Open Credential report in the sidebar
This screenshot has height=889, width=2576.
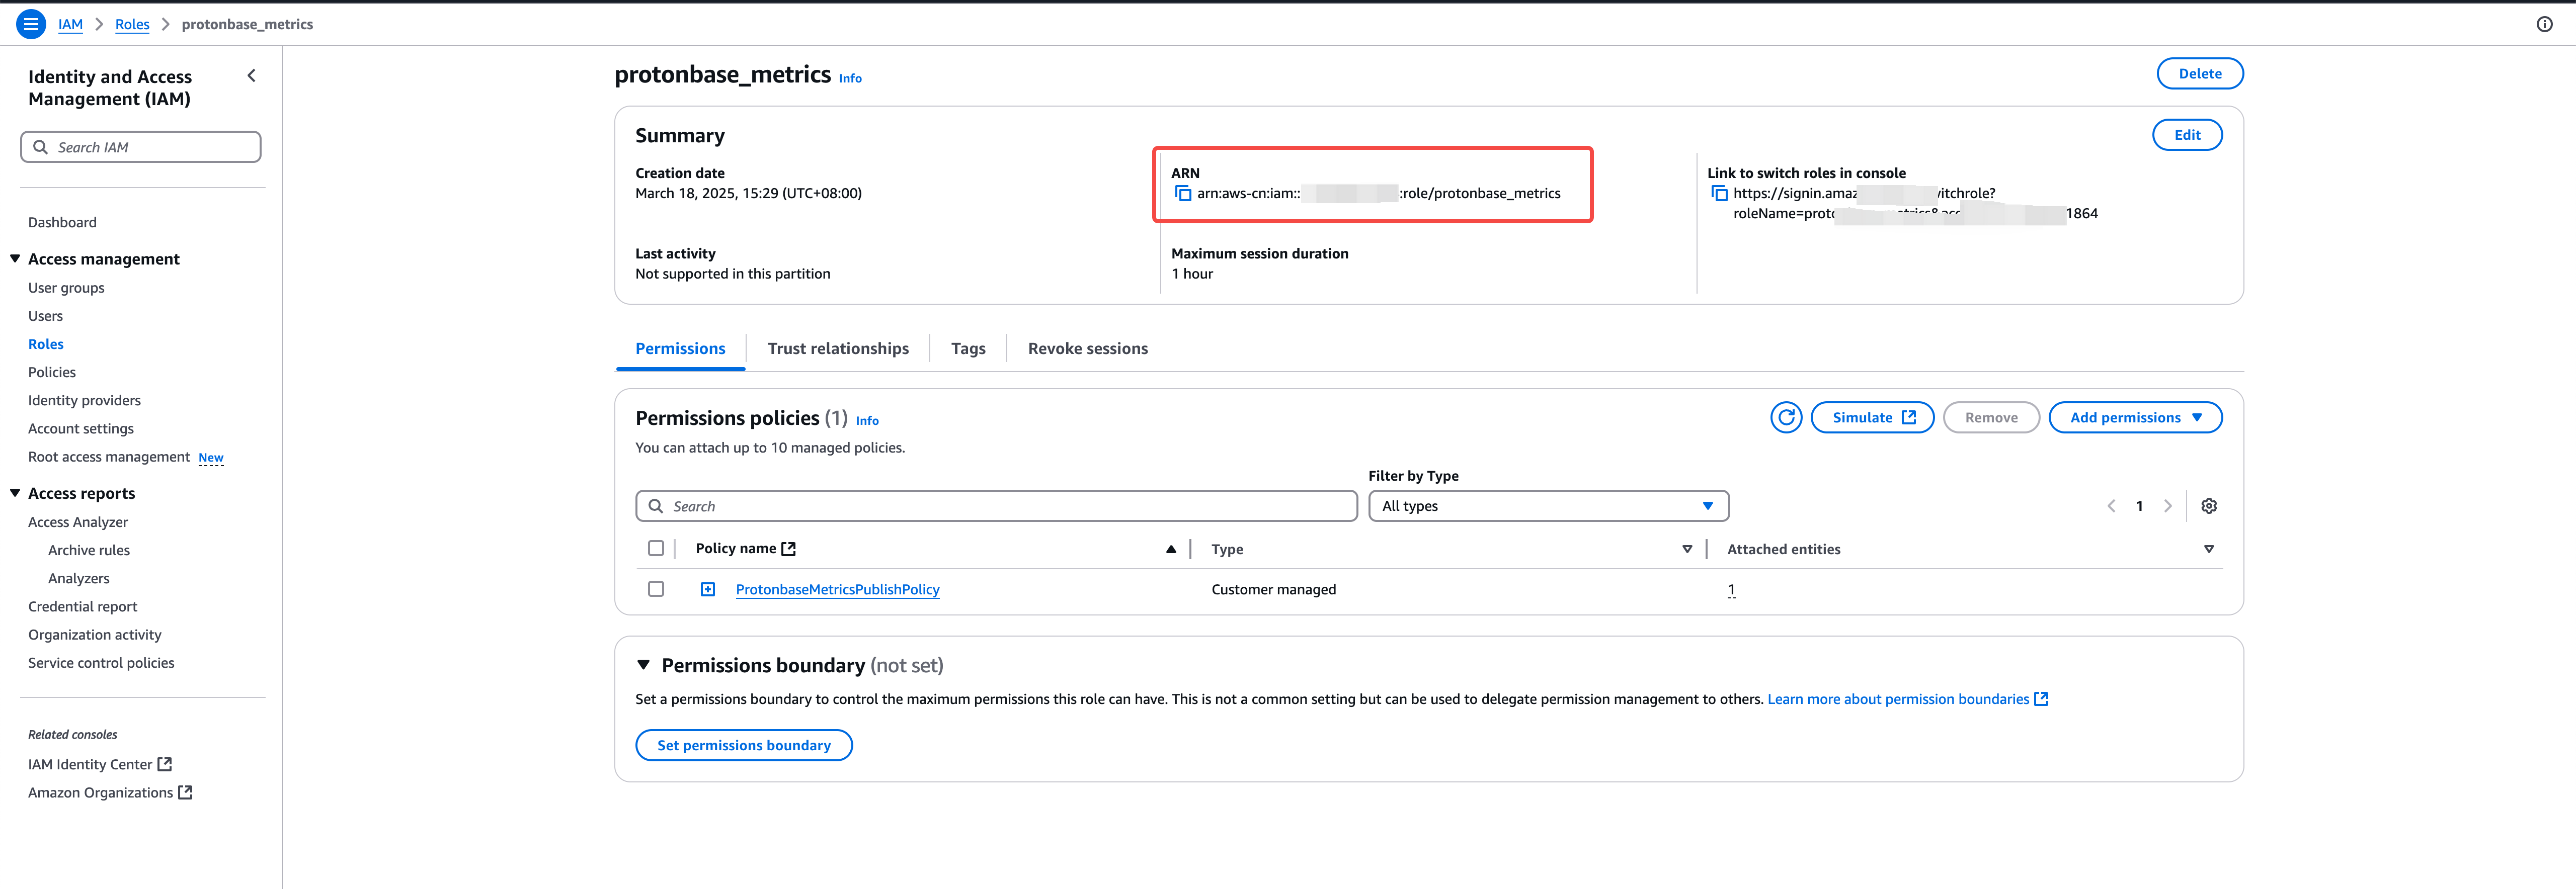pyautogui.click(x=83, y=606)
